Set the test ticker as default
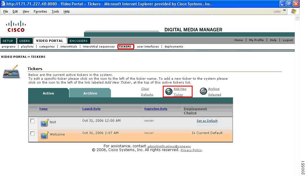 click(x=207, y=121)
